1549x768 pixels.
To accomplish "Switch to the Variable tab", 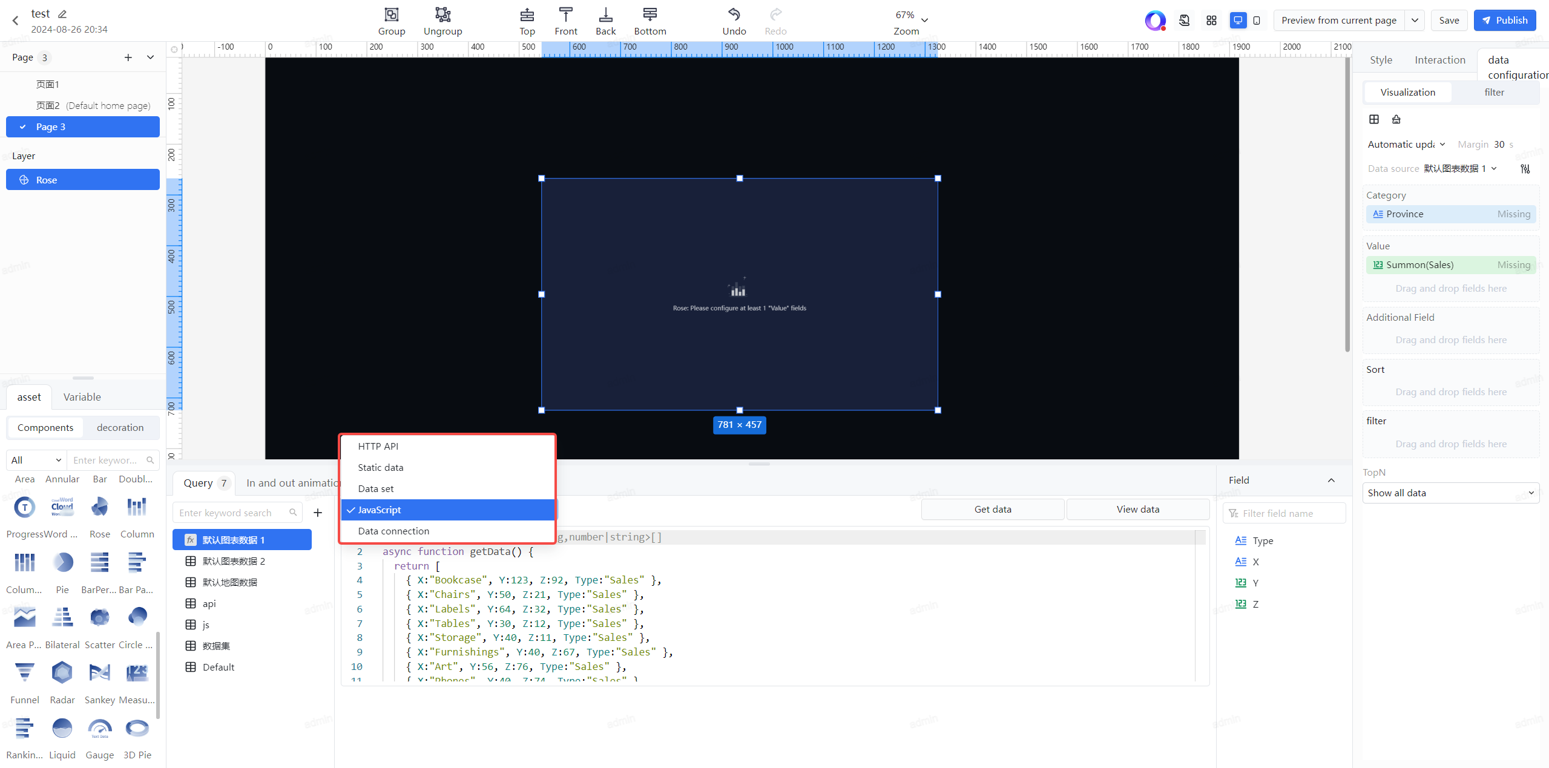I will [82, 397].
